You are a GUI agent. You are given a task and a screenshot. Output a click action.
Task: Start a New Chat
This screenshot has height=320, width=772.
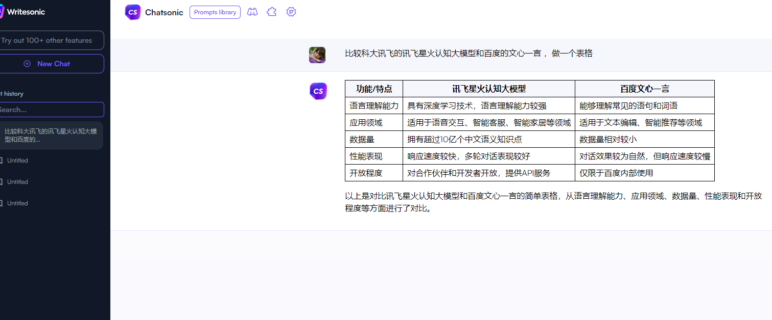[52, 64]
